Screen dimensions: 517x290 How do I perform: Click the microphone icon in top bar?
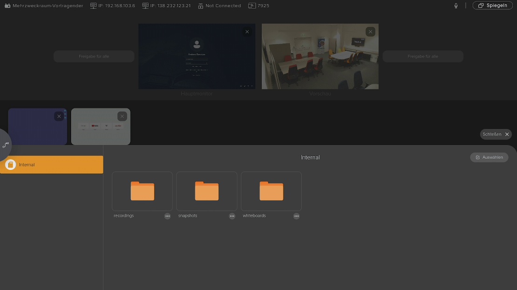(x=456, y=6)
